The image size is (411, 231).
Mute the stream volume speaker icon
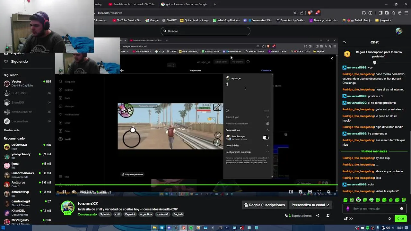pyautogui.click(x=74, y=192)
